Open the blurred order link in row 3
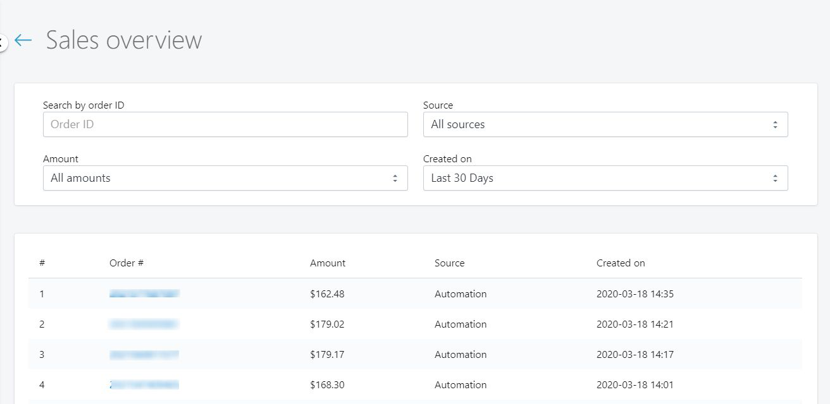The image size is (830, 404). point(144,355)
